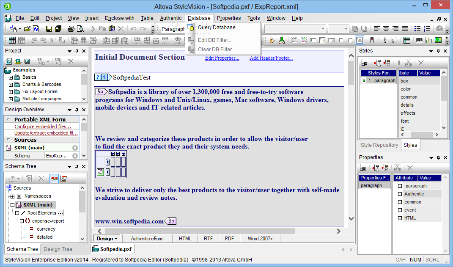Toggle the third checkbox in the table header

[124, 154]
